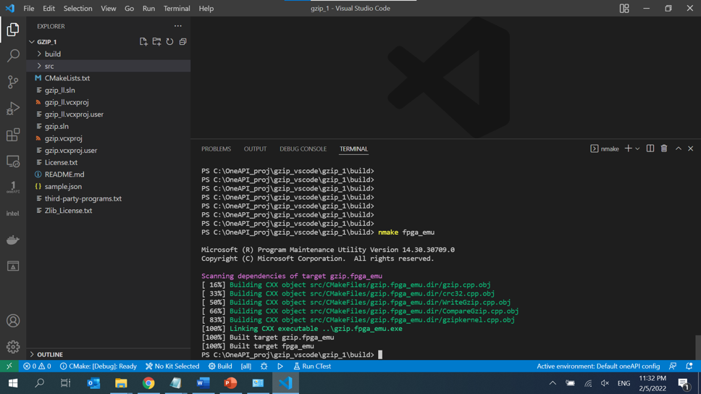Toggle the customize layout control
Viewport: 701px width, 394px height.
pos(624,9)
